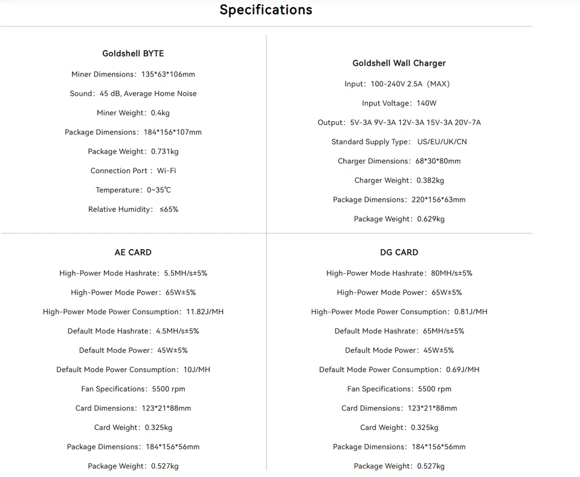This screenshot has width=580, height=477.
Task: Click the Charger Weight 0.382kg line
Action: coord(399,180)
